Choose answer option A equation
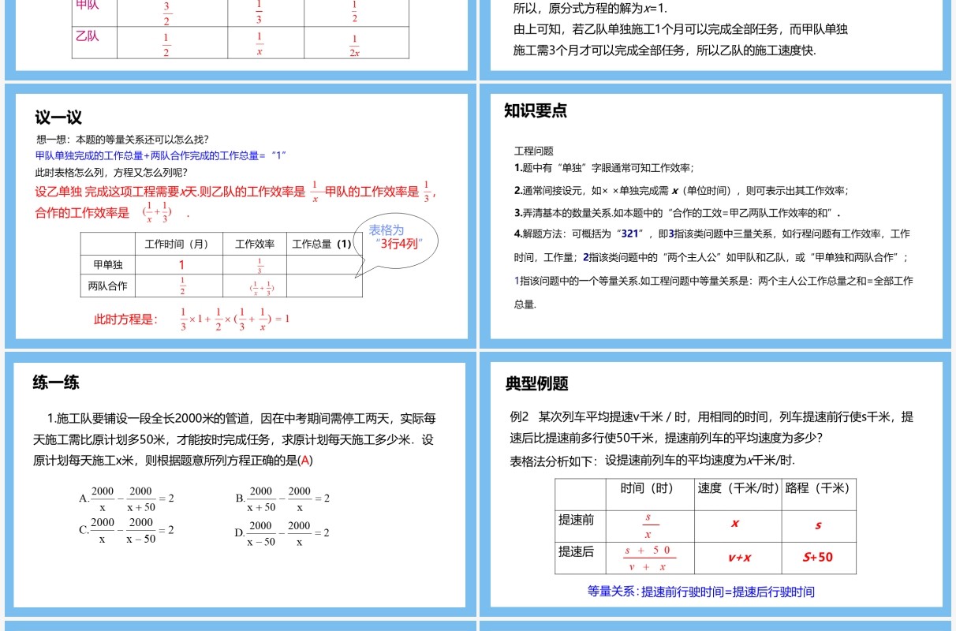The width and height of the screenshot is (956, 631). pyautogui.click(x=126, y=498)
